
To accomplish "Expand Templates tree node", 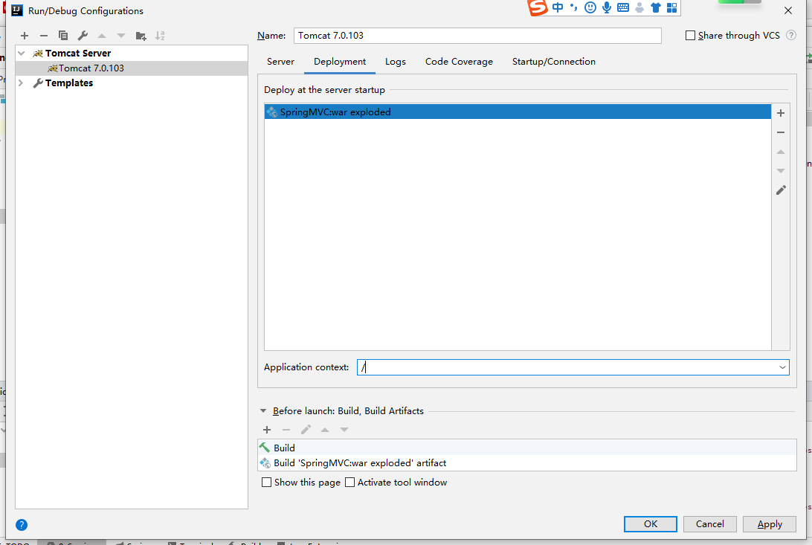I will (22, 83).
